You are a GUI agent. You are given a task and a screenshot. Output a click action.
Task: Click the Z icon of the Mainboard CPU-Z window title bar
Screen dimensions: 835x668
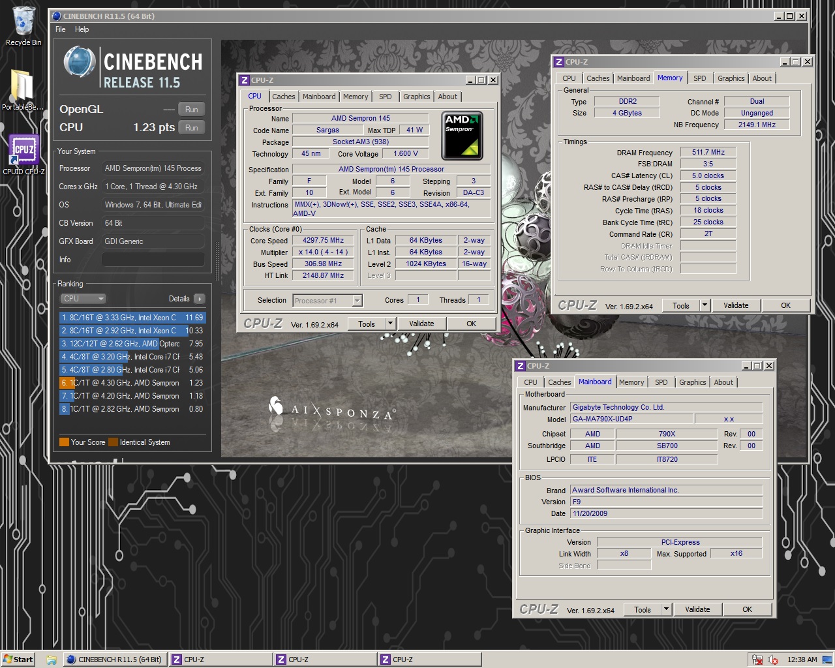point(520,366)
